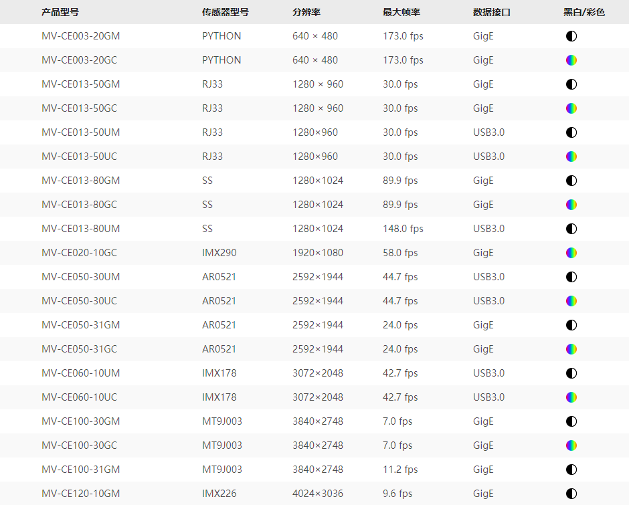Select the MV-CE100-31GM model name
Image resolution: width=629 pixels, height=505 pixels.
80,470
